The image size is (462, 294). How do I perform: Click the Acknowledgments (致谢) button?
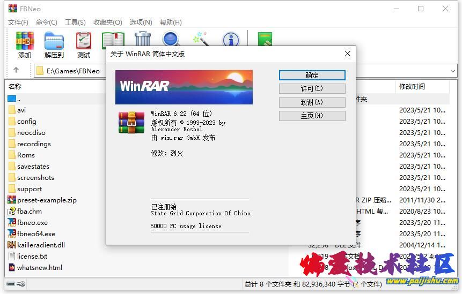coord(312,102)
